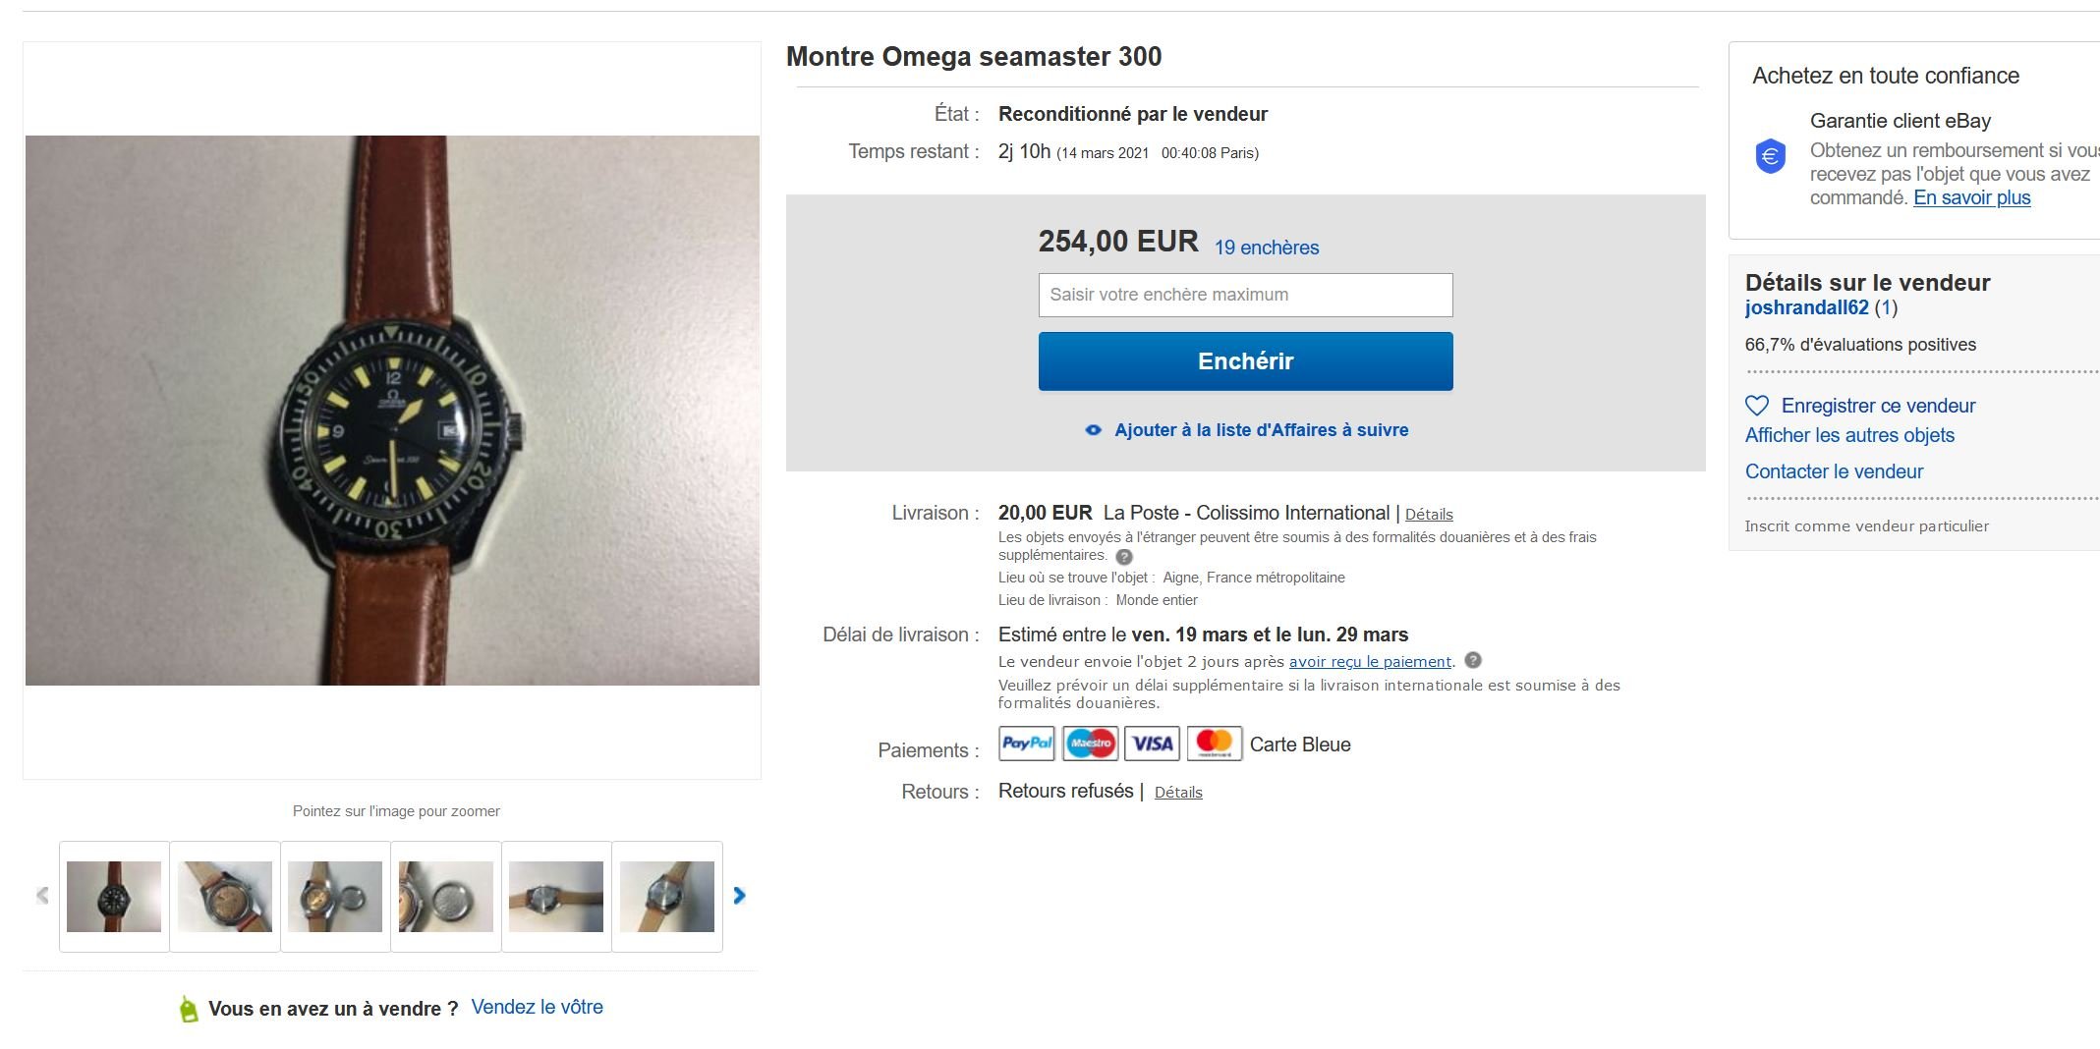Image resolution: width=2100 pixels, height=1049 pixels.
Task: Open Détails link for returns
Action: (1177, 793)
